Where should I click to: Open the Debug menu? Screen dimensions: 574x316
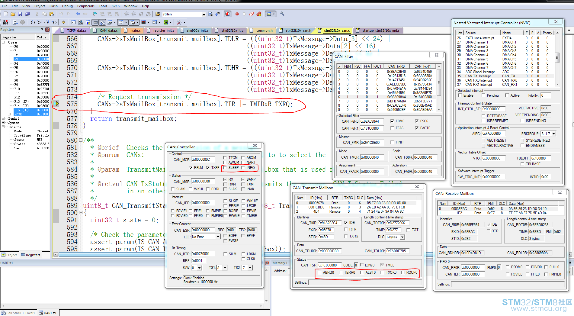[x=67, y=6]
